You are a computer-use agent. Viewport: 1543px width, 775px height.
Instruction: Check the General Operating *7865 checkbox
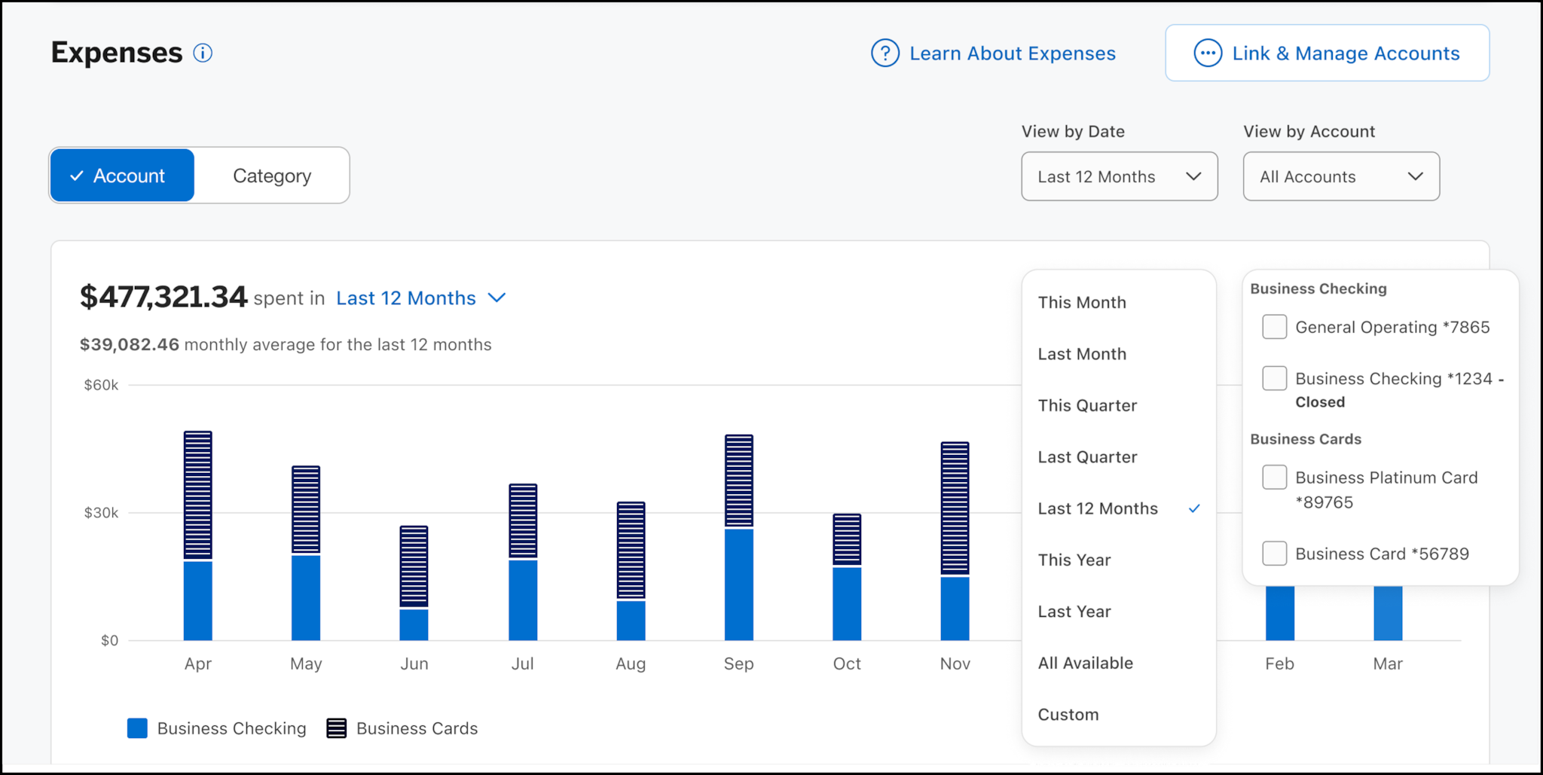pos(1274,326)
